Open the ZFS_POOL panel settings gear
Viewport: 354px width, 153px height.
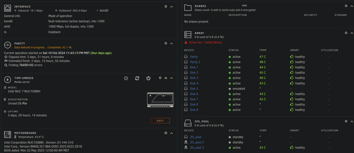[346, 121]
